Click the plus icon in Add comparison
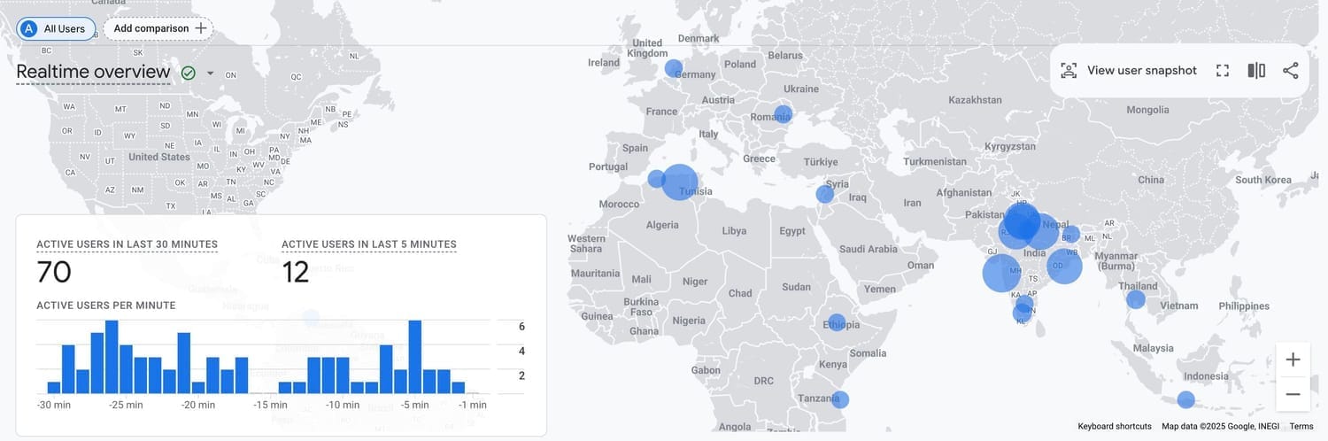Viewport: 1328px width, 441px height. (201, 28)
